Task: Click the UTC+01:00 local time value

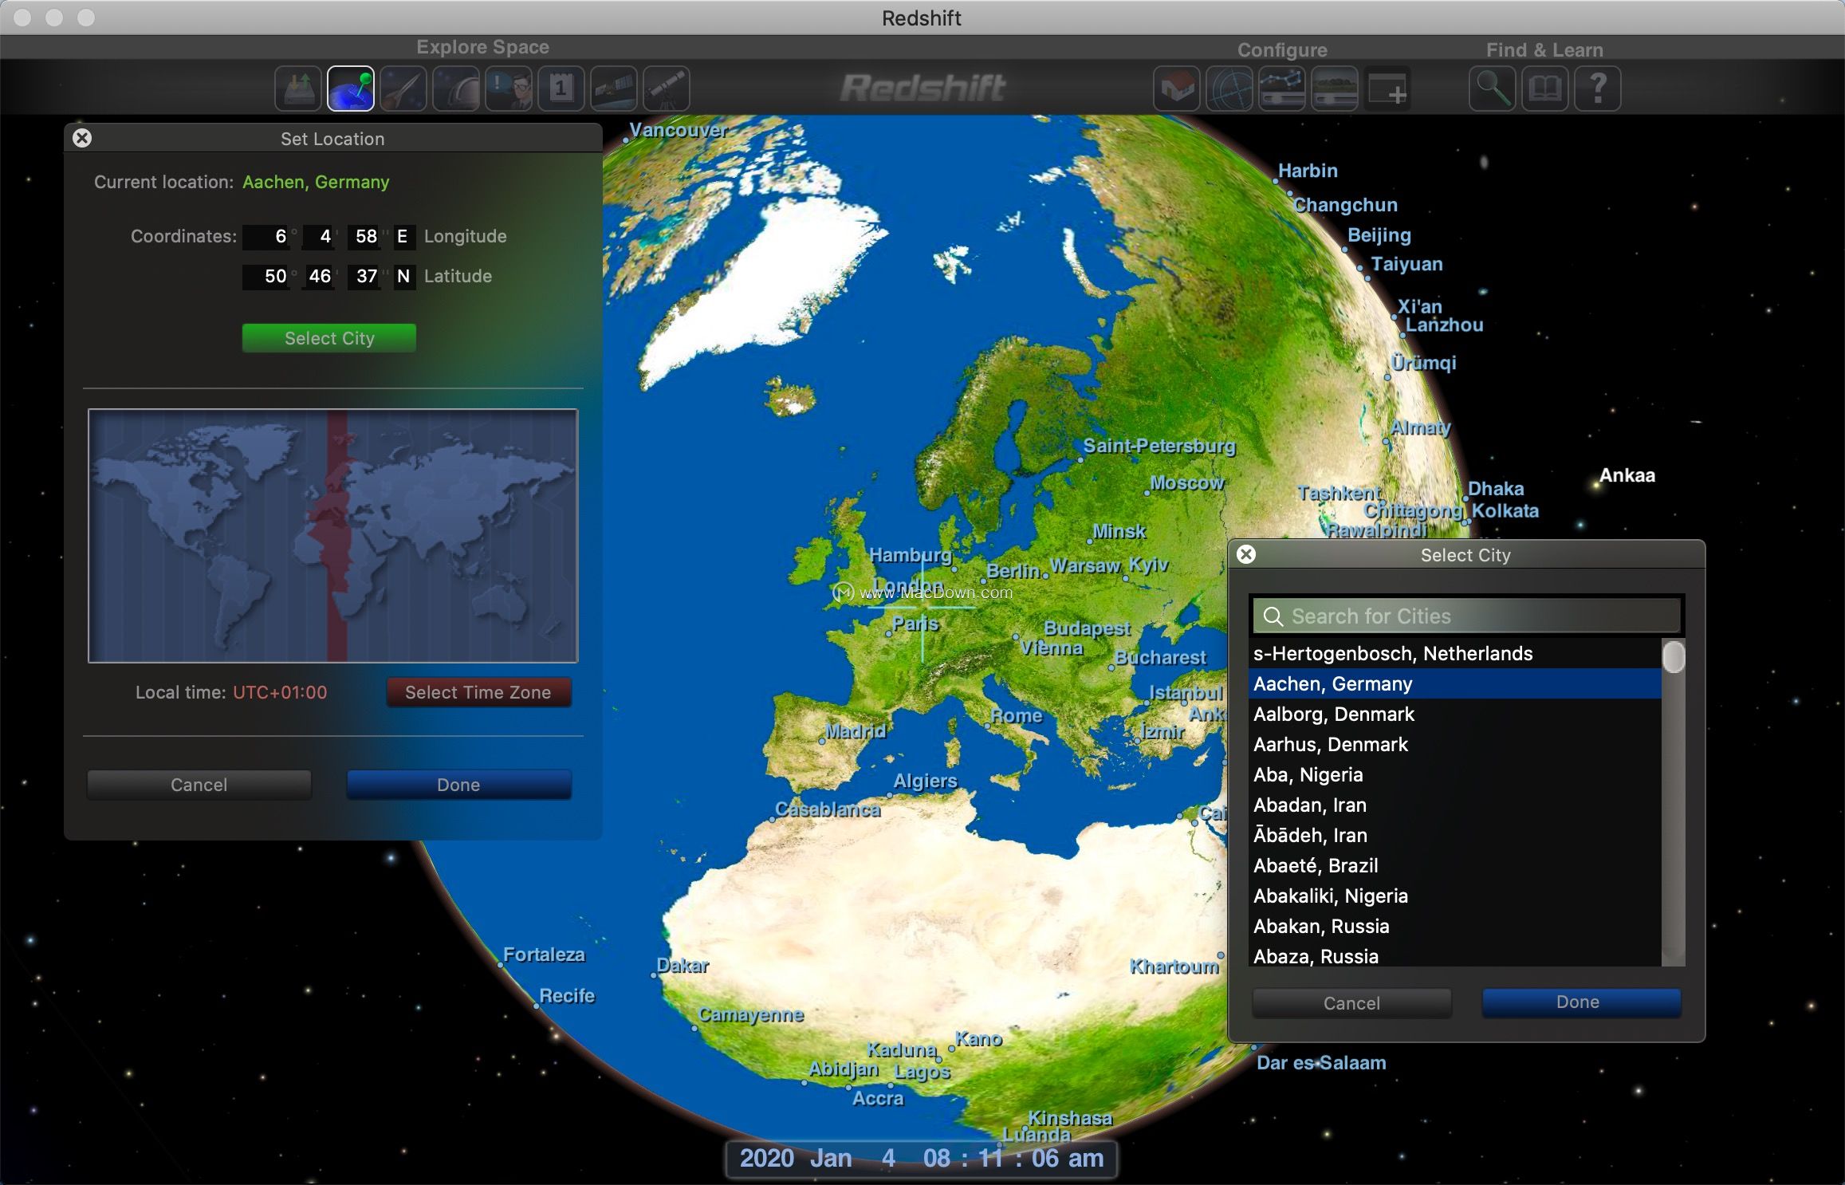Action: click(x=280, y=692)
